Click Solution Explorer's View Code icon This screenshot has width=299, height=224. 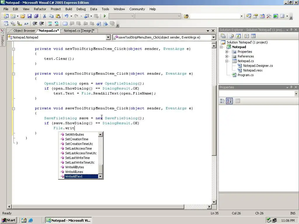pyautogui.click(x=246, y=36)
